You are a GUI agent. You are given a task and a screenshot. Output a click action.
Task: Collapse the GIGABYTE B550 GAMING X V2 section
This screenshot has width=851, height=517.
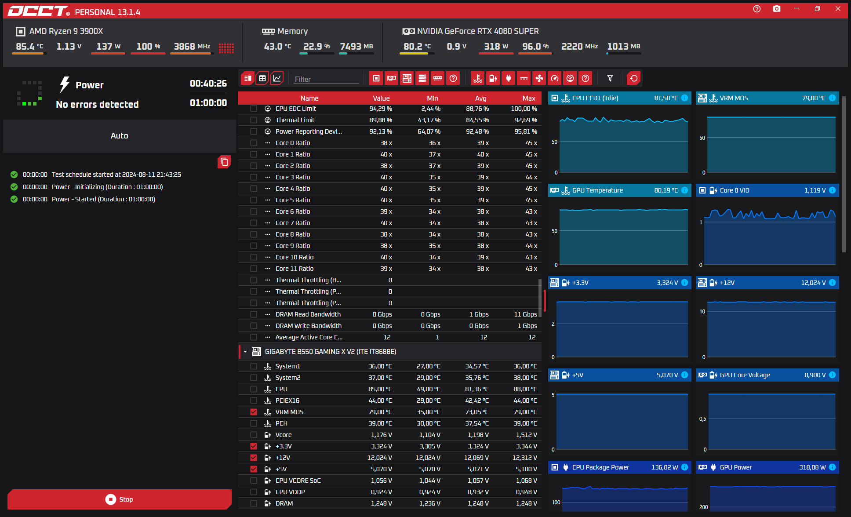(x=245, y=352)
